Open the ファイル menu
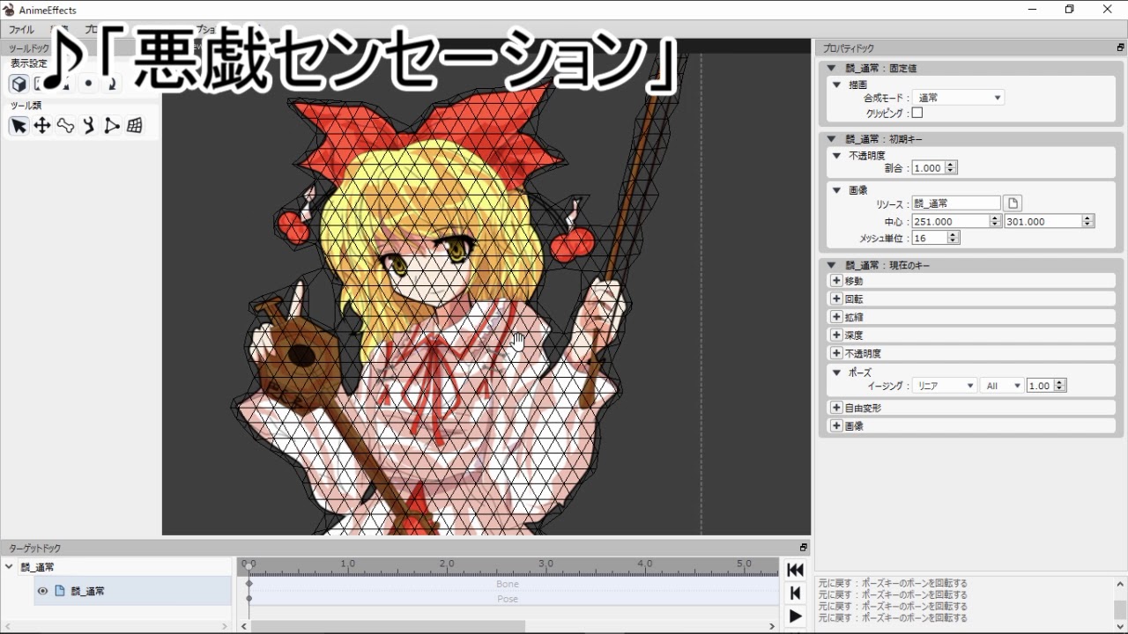 (21, 30)
